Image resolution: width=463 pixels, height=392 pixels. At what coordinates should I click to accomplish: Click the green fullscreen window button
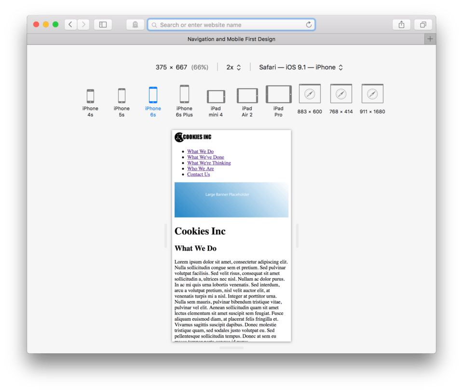click(x=55, y=25)
